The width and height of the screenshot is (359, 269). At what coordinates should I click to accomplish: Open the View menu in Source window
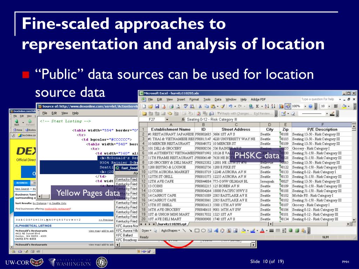(65, 113)
